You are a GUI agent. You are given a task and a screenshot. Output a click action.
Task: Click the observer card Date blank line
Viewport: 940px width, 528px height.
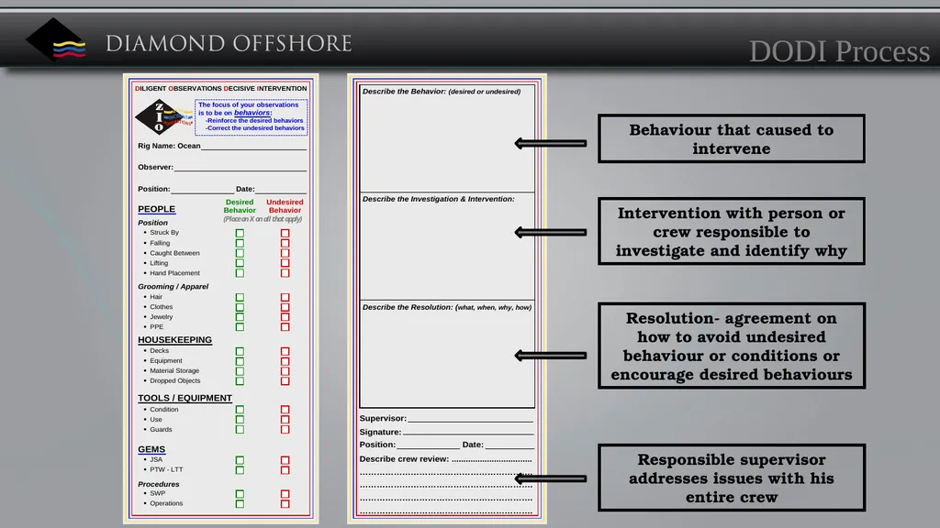(x=281, y=191)
